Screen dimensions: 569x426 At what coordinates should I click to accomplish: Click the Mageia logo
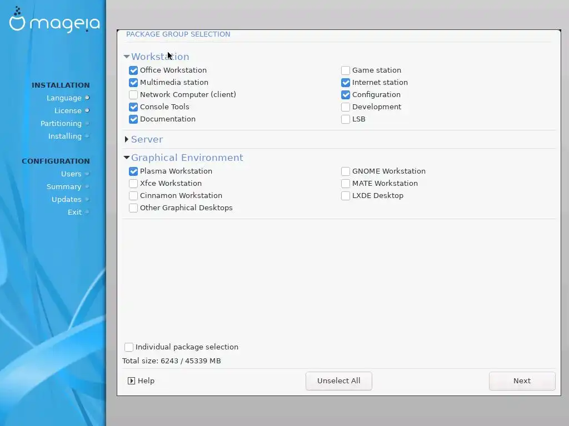pos(54,20)
